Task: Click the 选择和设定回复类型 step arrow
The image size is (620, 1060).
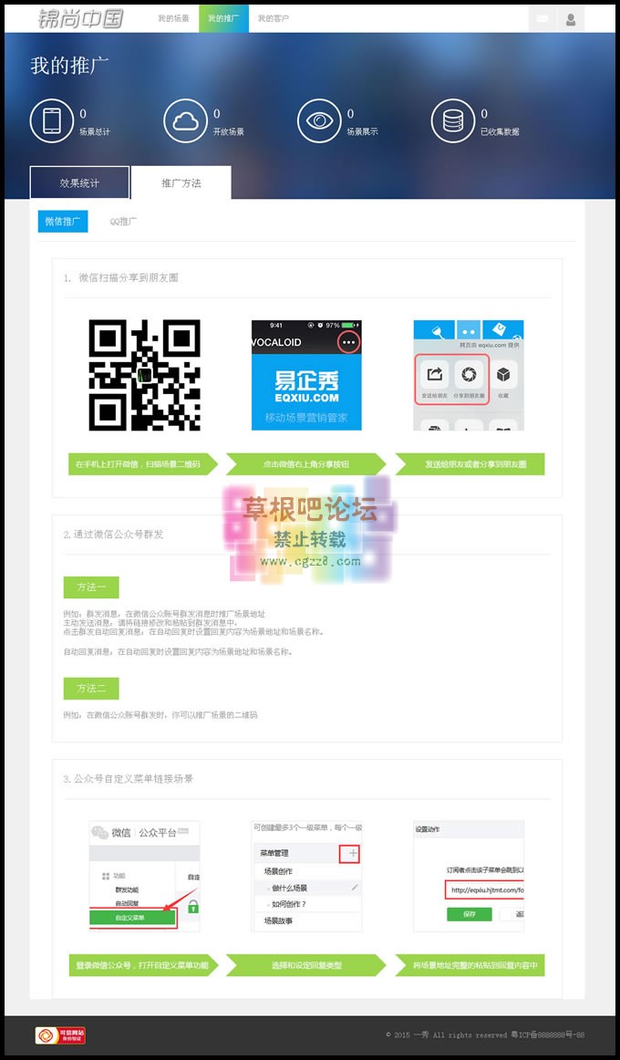Action: tap(306, 965)
